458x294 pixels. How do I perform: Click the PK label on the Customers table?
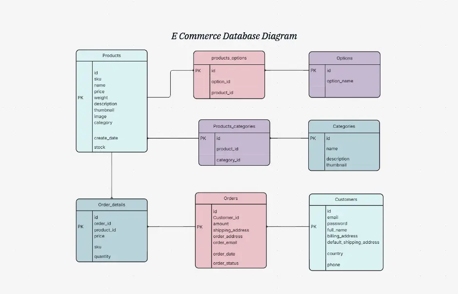(x=314, y=227)
